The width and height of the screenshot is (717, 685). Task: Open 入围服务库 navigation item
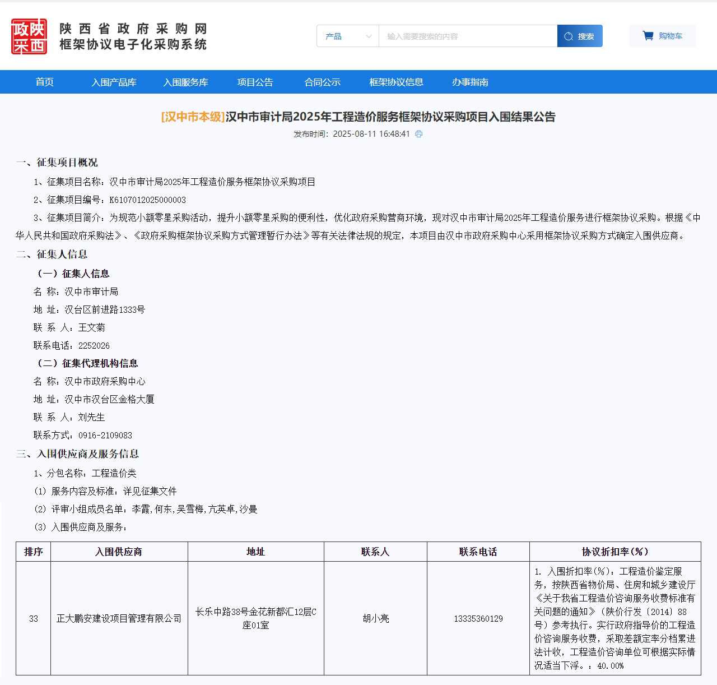[186, 82]
